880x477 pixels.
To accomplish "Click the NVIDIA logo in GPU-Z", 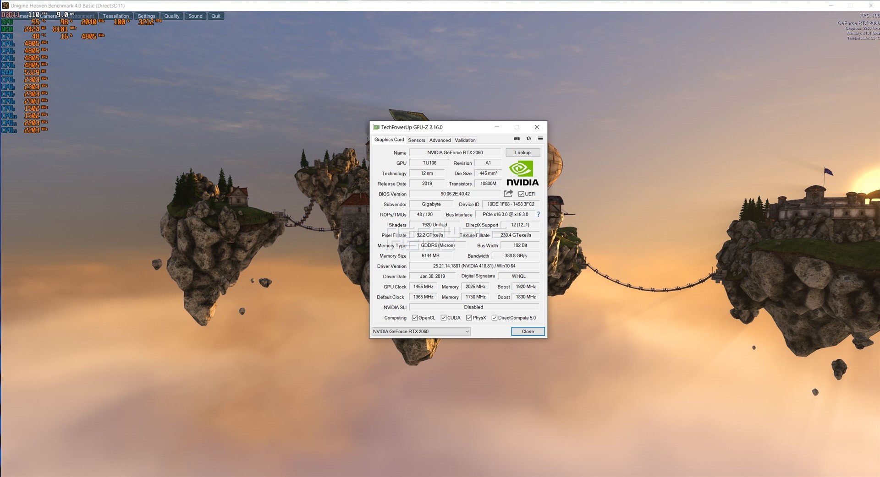I will [x=522, y=173].
